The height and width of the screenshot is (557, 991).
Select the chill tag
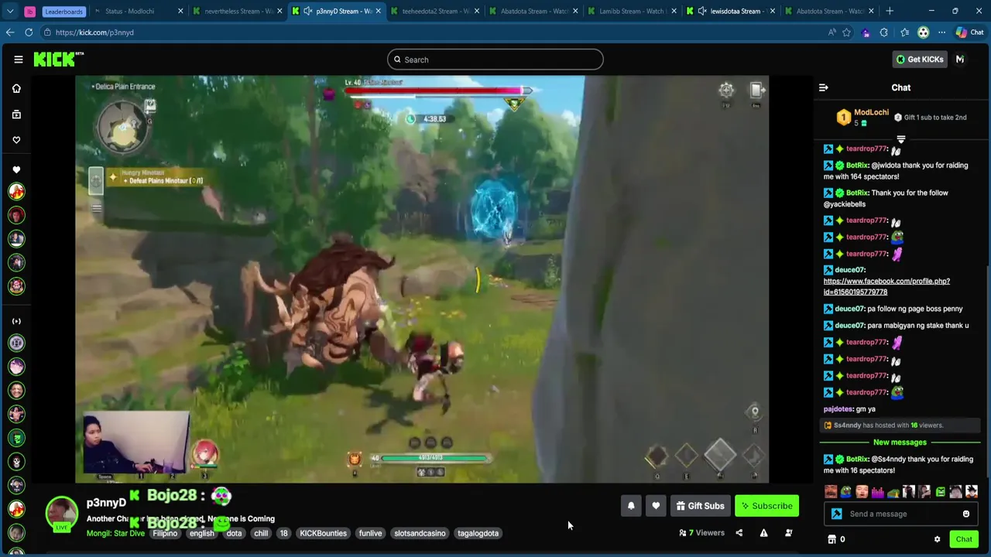261,533
